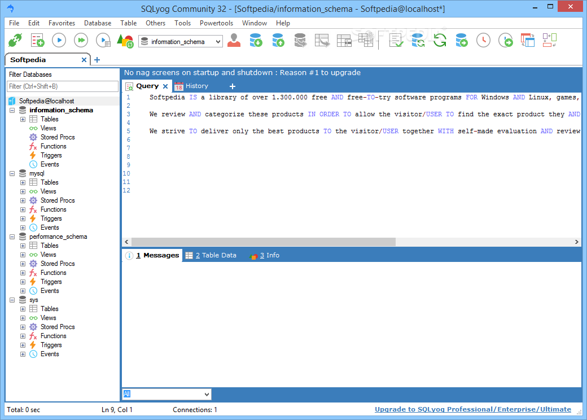Execute the current query with play icon
The image size is (587, 420).
[x=59, y=40]
